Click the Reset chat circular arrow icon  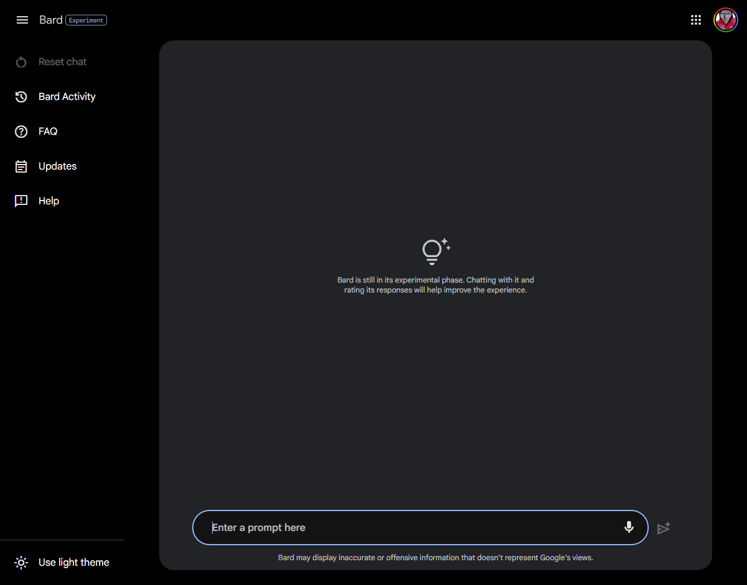tap(21, 62)
